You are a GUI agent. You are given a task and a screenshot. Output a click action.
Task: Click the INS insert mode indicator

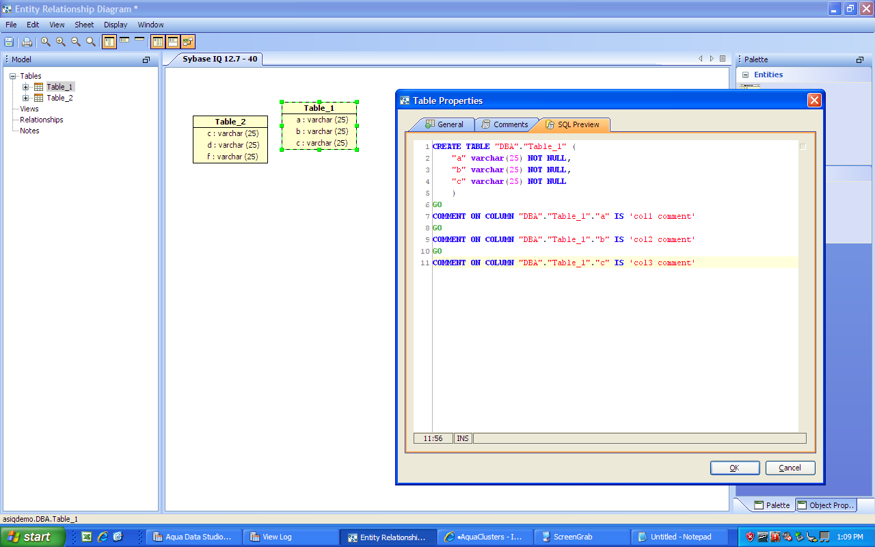pyautogui.click(x=463, y=438)
